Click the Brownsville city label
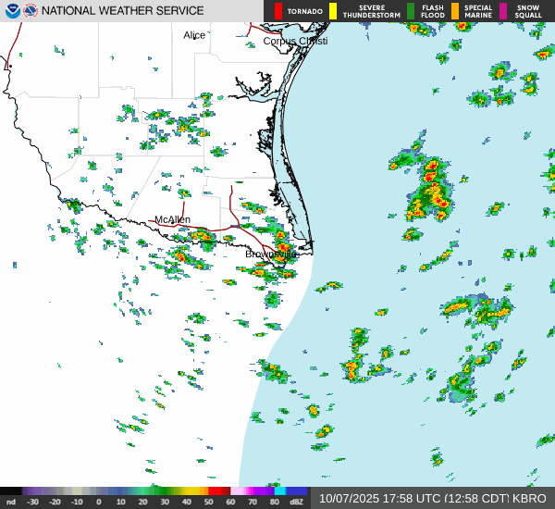Viewport: 555px width, 509px height. 271,254
